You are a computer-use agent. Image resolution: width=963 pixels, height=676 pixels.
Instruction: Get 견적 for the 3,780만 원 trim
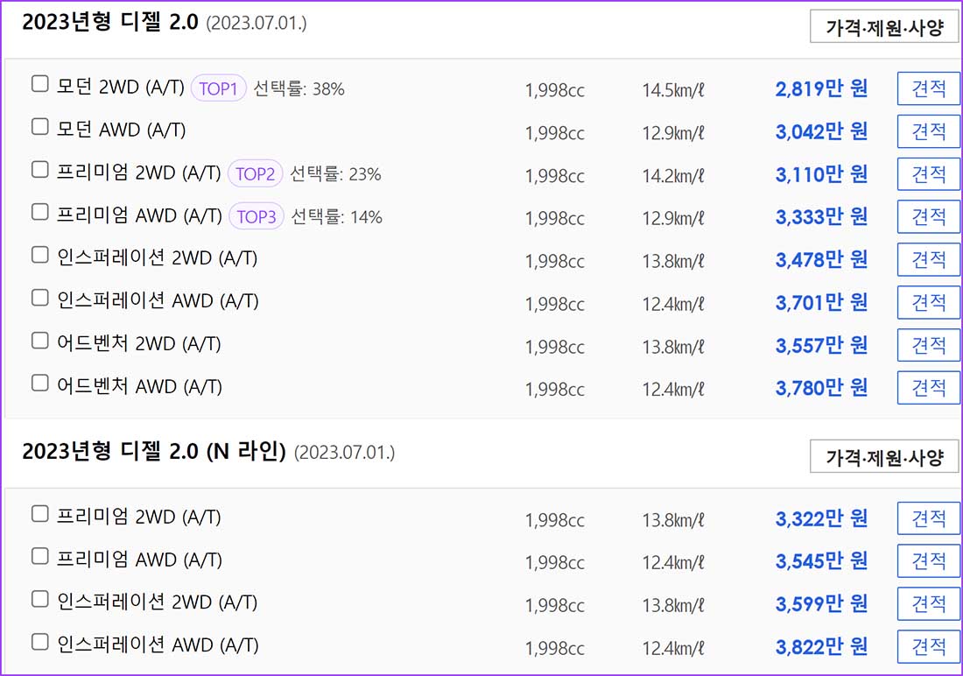929,388
